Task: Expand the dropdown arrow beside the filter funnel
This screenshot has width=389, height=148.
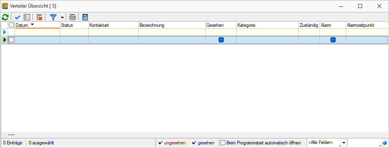Action: tap(62, 17)
